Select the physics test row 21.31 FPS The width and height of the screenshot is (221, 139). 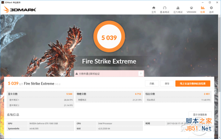(109, 100)
